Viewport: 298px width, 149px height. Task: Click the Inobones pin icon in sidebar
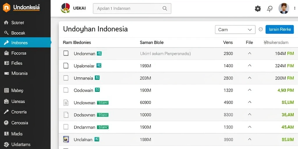(x=6, y=42)
